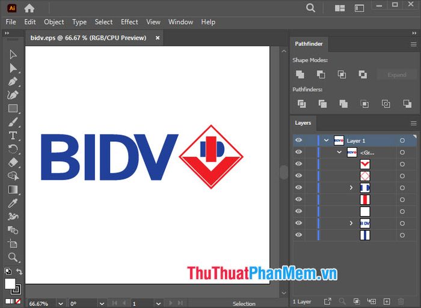Apply Minus Front shape mode
This screenshot has width=421, height=308.
pyautogui.click(x=321, y=74)
